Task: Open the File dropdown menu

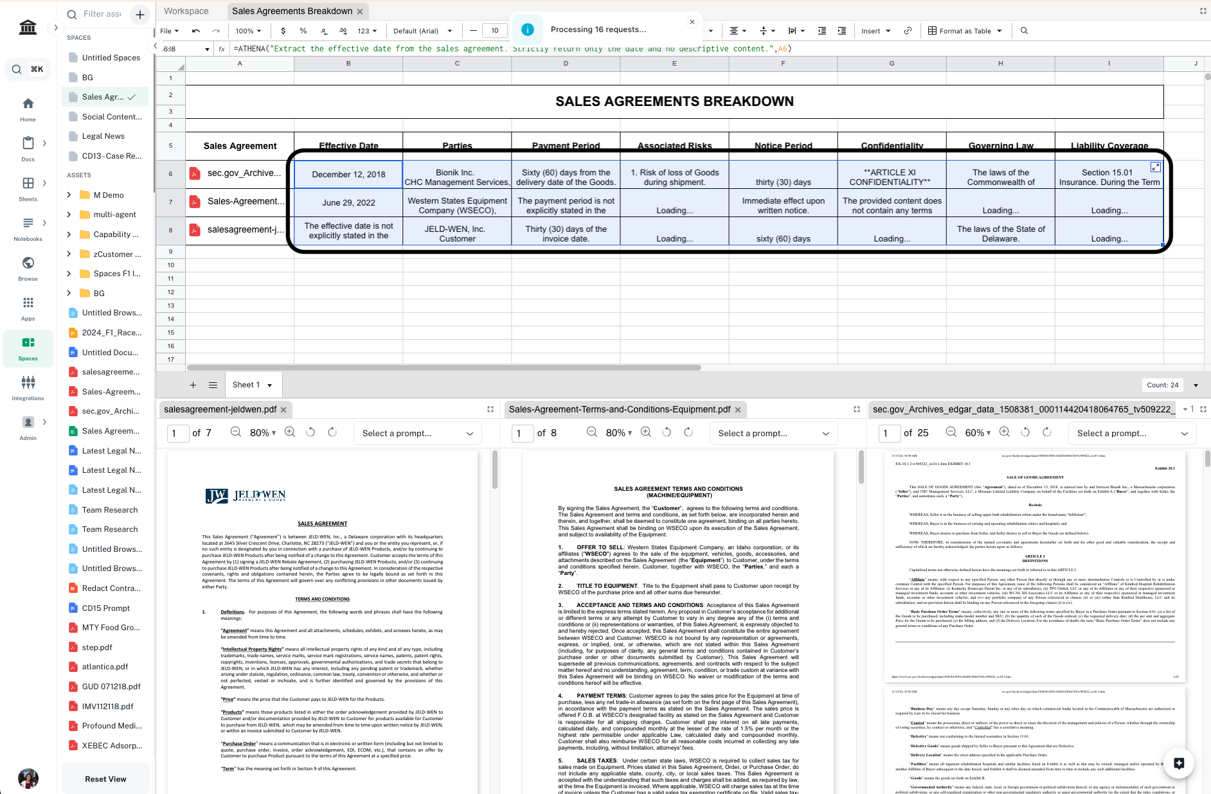Action: (x=170, y=31)
